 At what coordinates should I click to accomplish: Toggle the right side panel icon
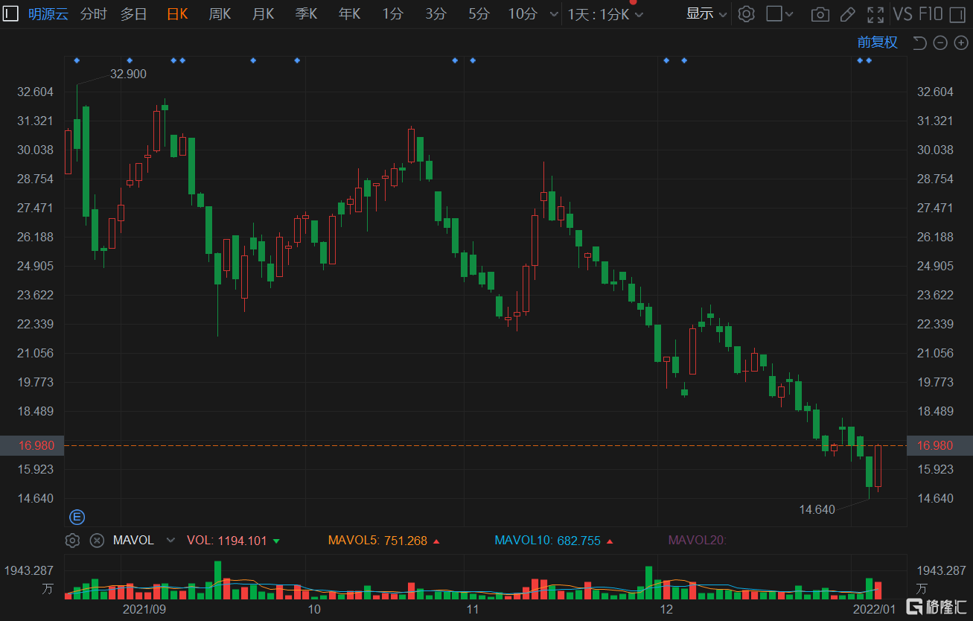957,14
